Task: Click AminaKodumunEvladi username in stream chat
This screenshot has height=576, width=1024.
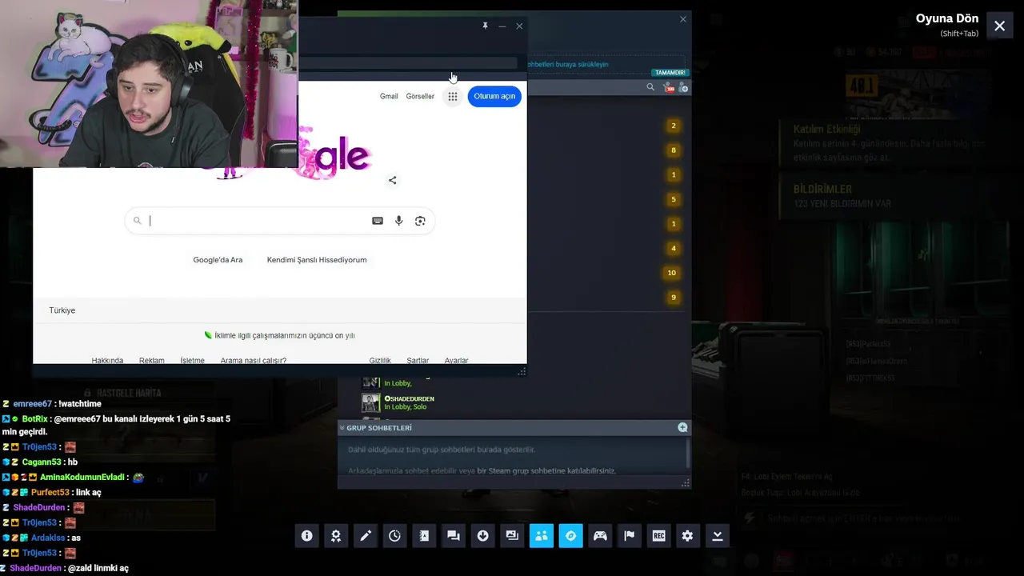Action: (82, 477)
